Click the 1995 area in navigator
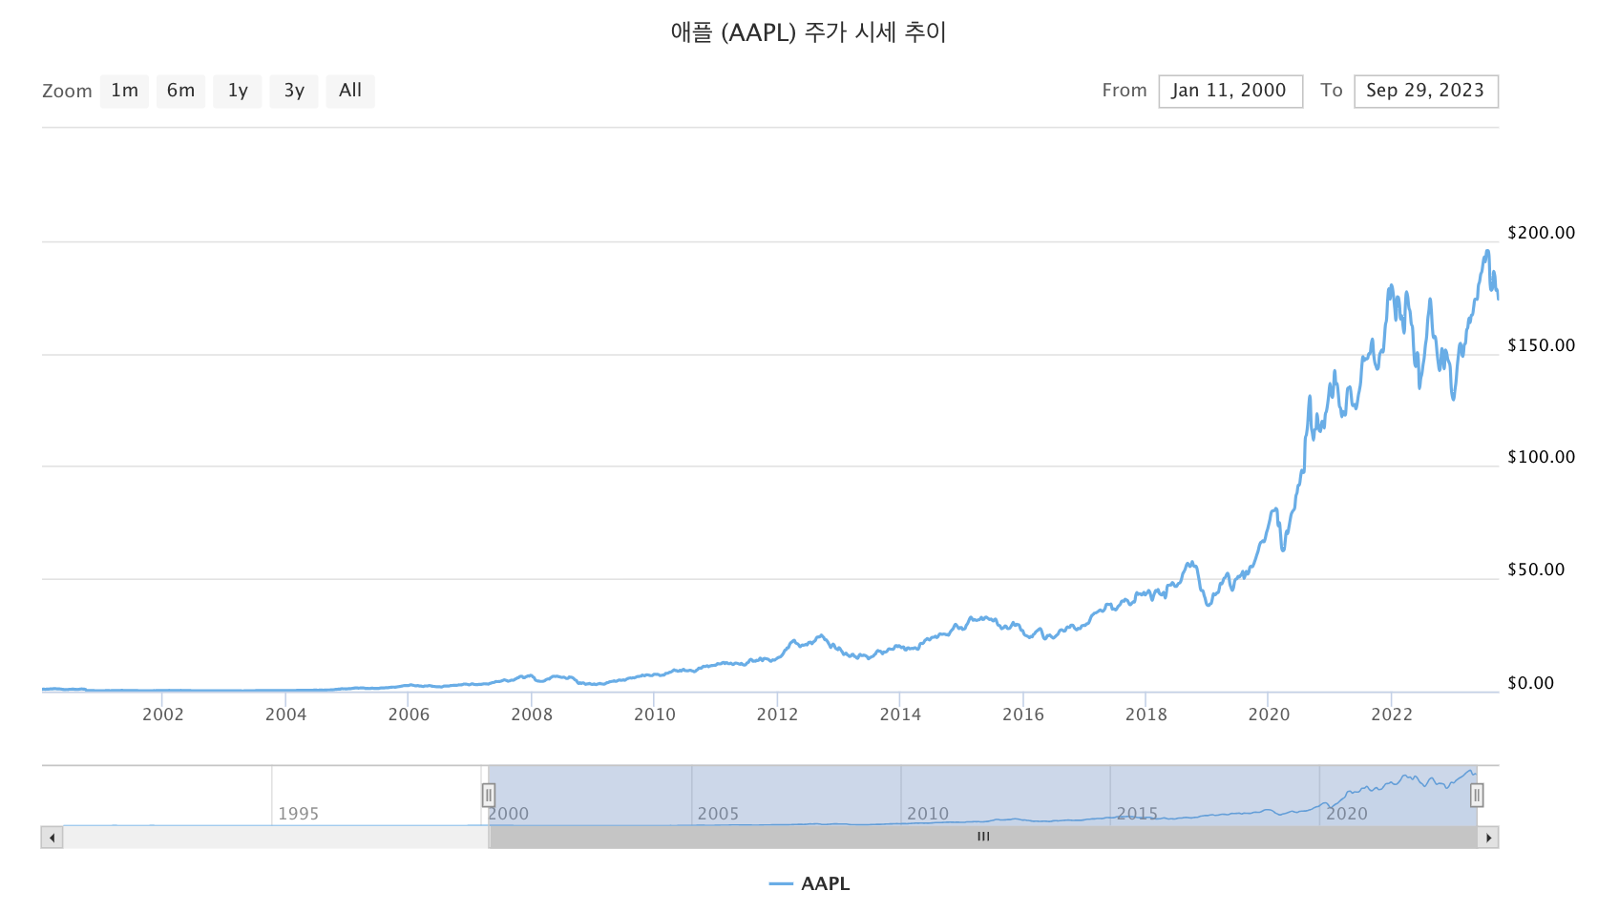 pos(298,814)
